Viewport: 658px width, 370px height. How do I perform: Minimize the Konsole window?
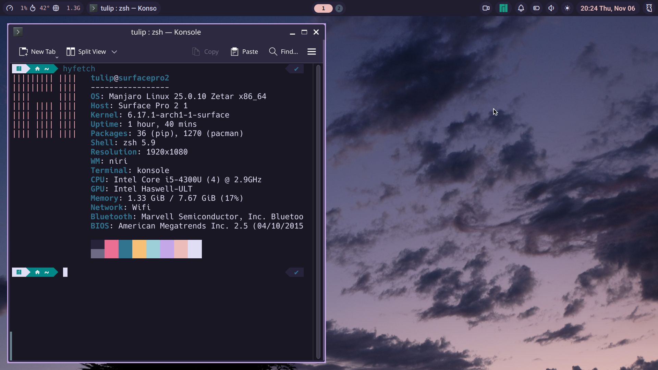click(292, 32)
